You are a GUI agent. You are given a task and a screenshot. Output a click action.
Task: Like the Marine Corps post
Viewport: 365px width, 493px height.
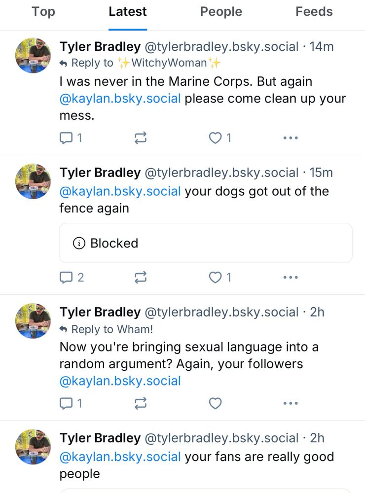point(220,138)
